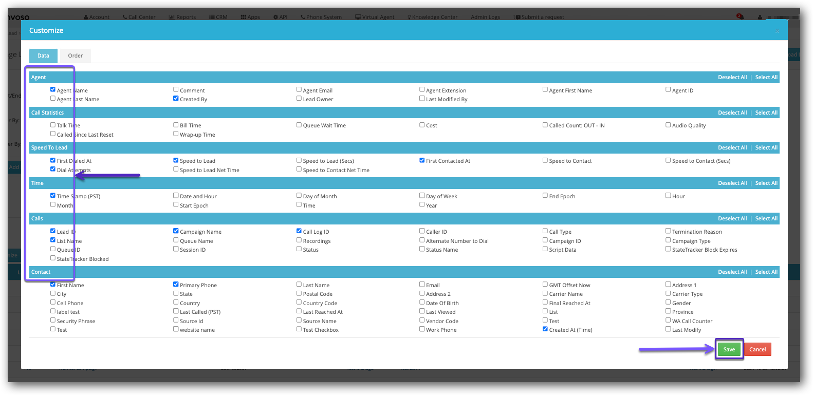The image size is (813, 395).
Task: Open the Phone System menu
Action: point(321,17)
